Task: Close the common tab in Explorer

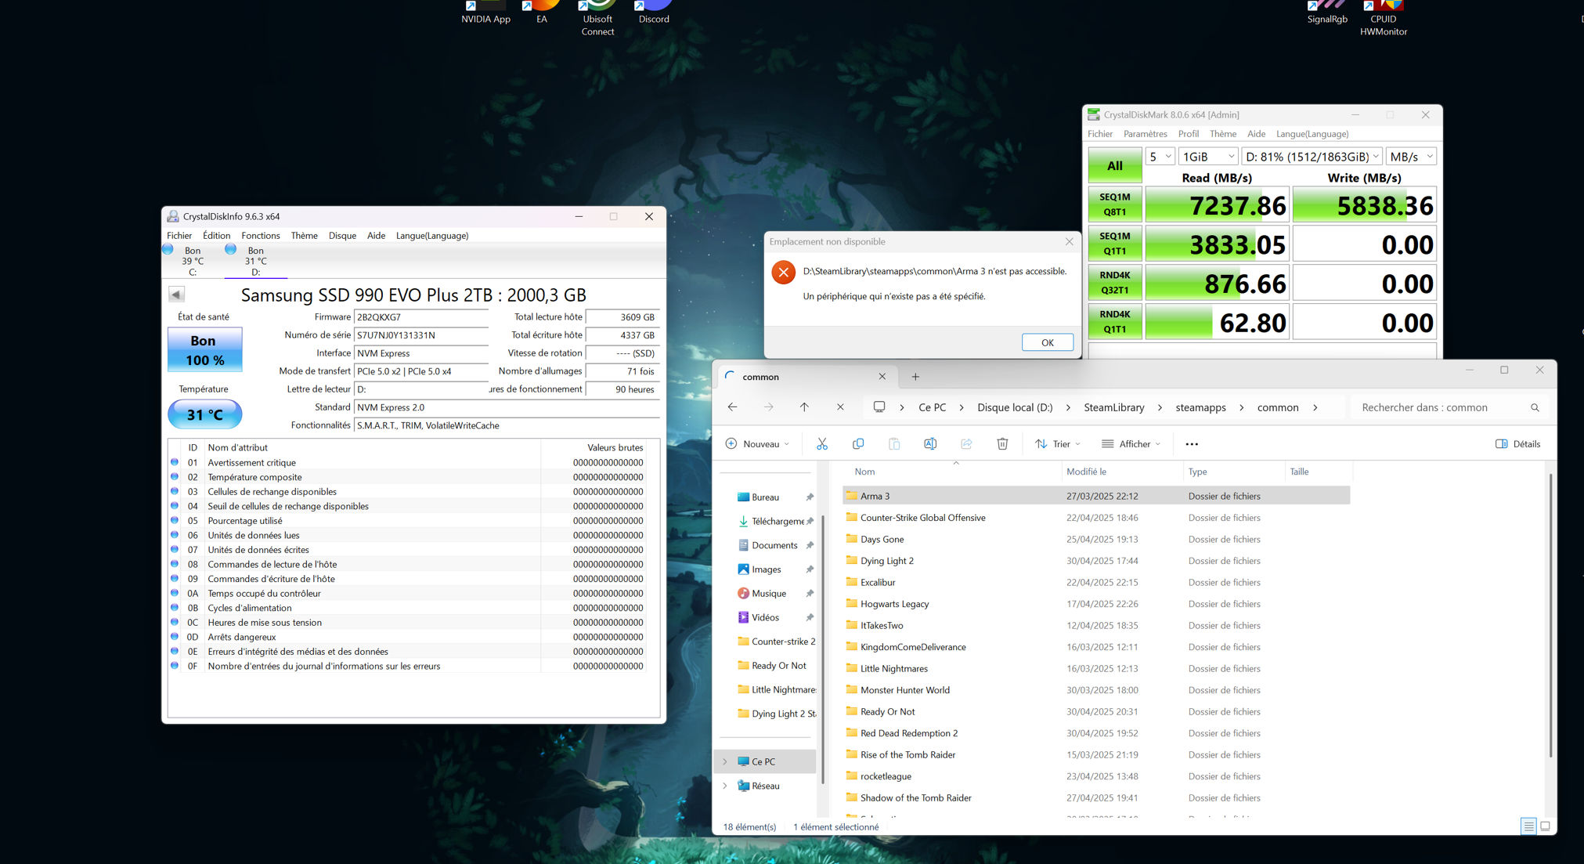Action: pos(882,377)
